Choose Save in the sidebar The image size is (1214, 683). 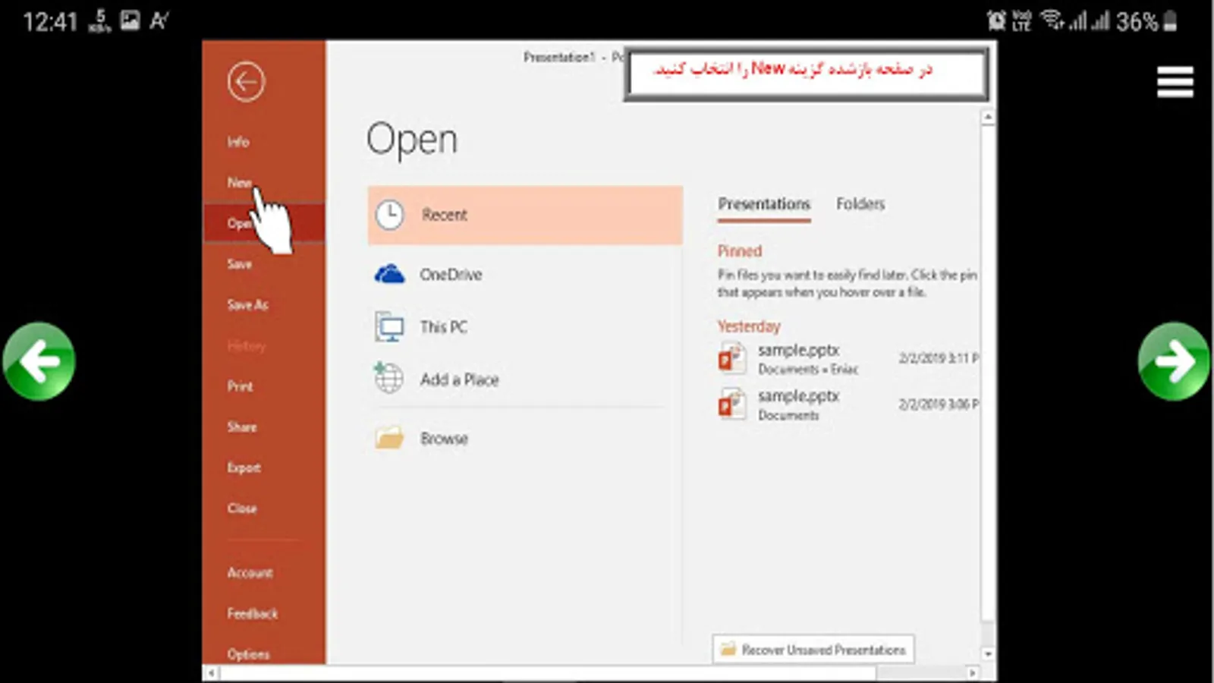pyautogui.click(x=240, y=264)
